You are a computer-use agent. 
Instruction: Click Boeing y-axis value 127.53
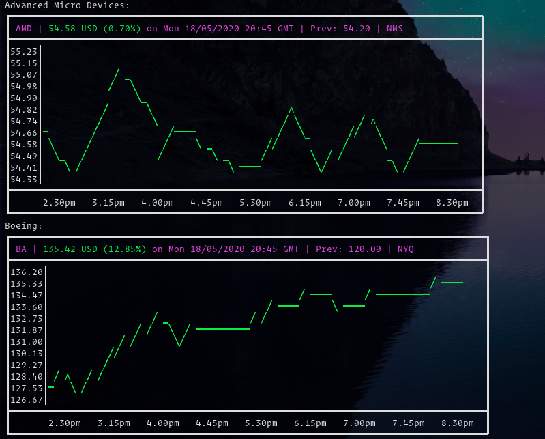point(27,388)
